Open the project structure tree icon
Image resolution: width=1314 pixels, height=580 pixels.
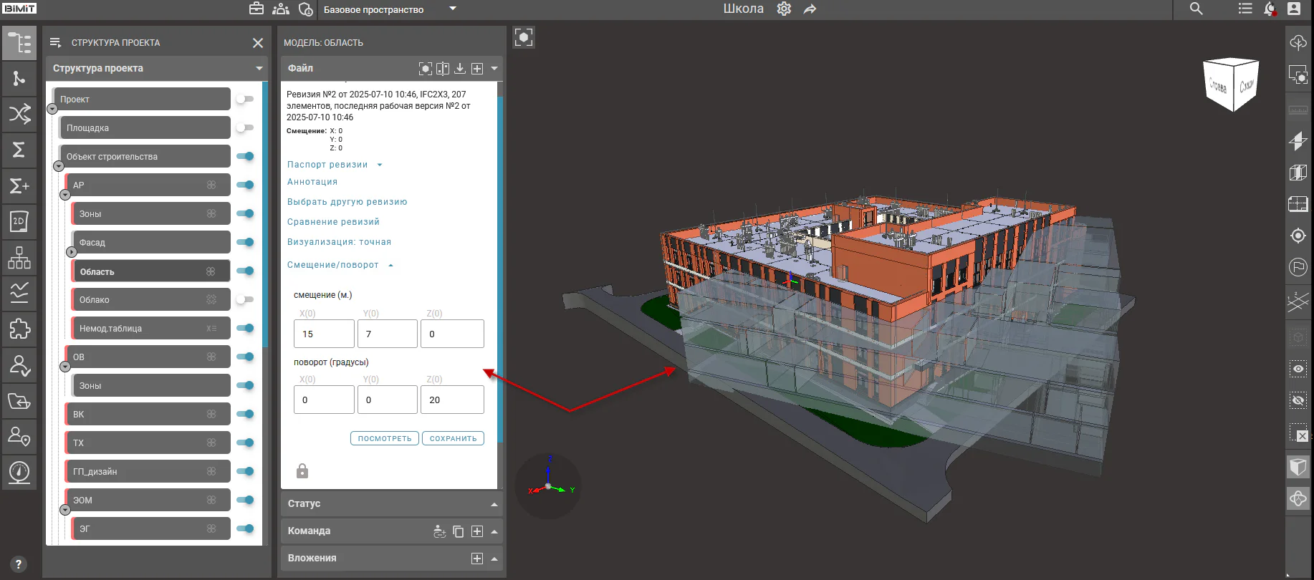[x=19, y=43]
